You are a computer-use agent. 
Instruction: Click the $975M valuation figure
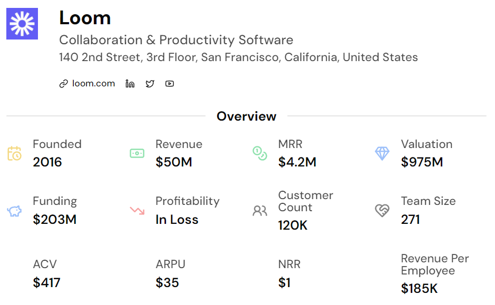point(422,162)
